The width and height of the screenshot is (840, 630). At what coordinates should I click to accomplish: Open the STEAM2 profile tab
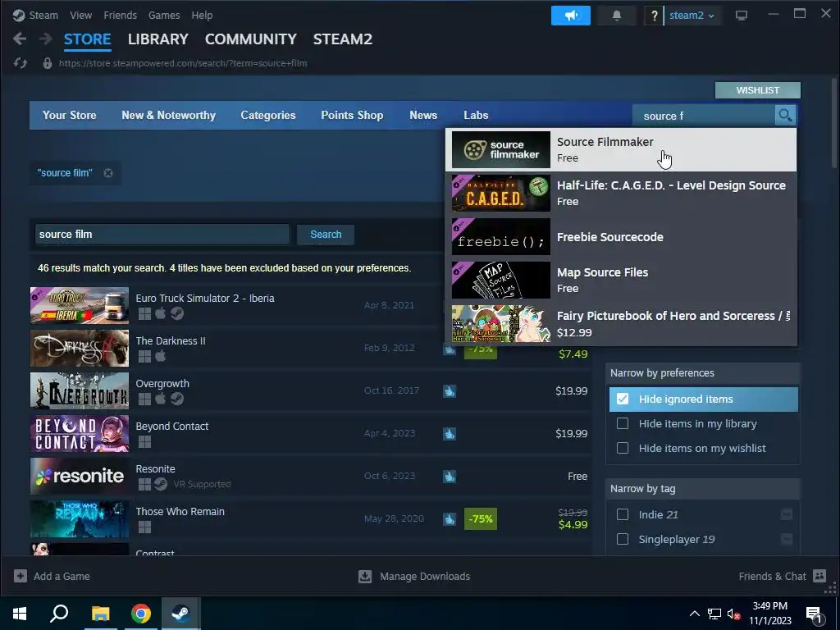pyautogui.click(x=343, y=39)
